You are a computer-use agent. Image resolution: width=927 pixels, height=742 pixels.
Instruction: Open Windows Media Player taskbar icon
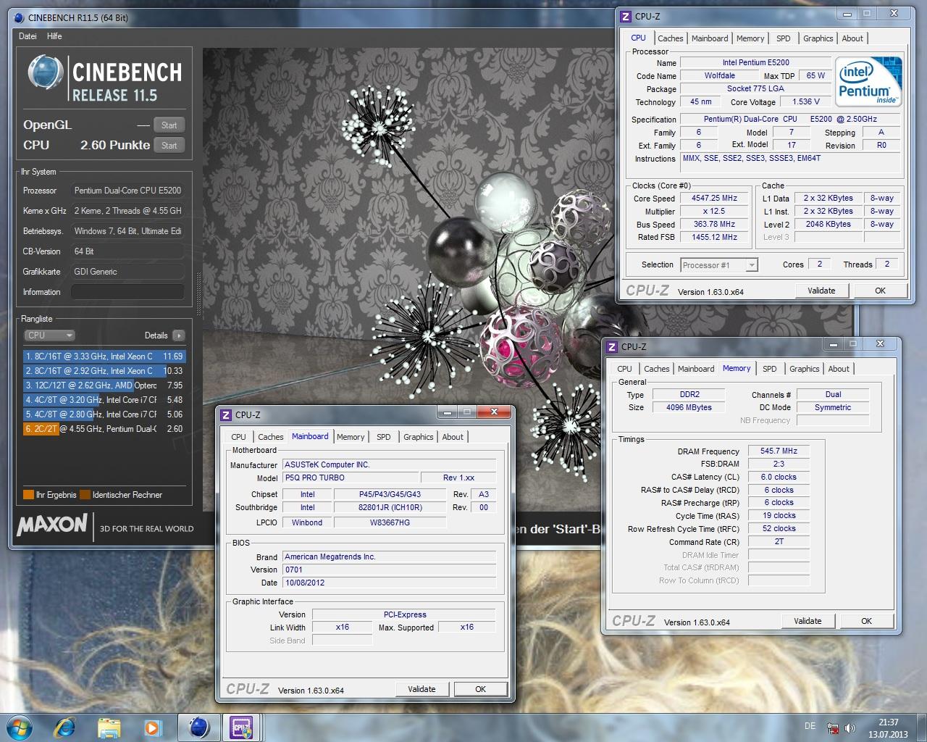152,727
